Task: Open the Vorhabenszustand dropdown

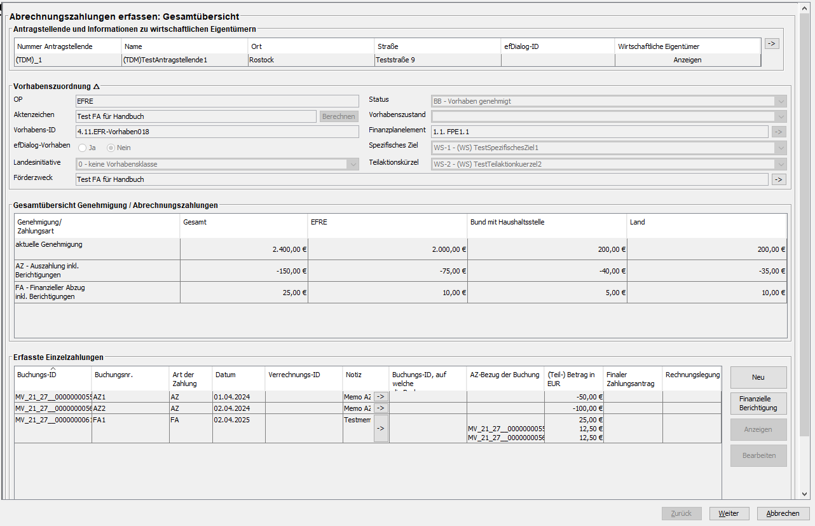Action: coord(780,116)
